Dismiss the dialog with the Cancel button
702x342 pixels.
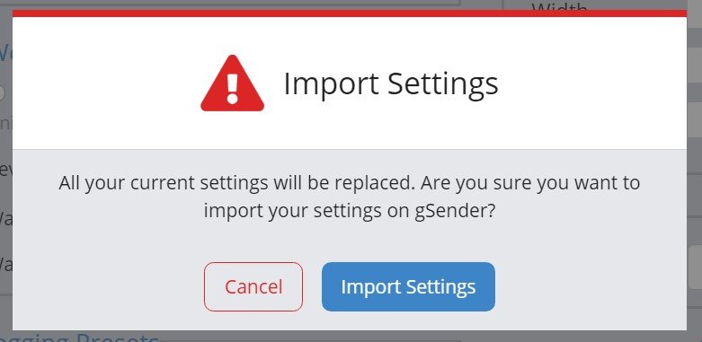253,286
